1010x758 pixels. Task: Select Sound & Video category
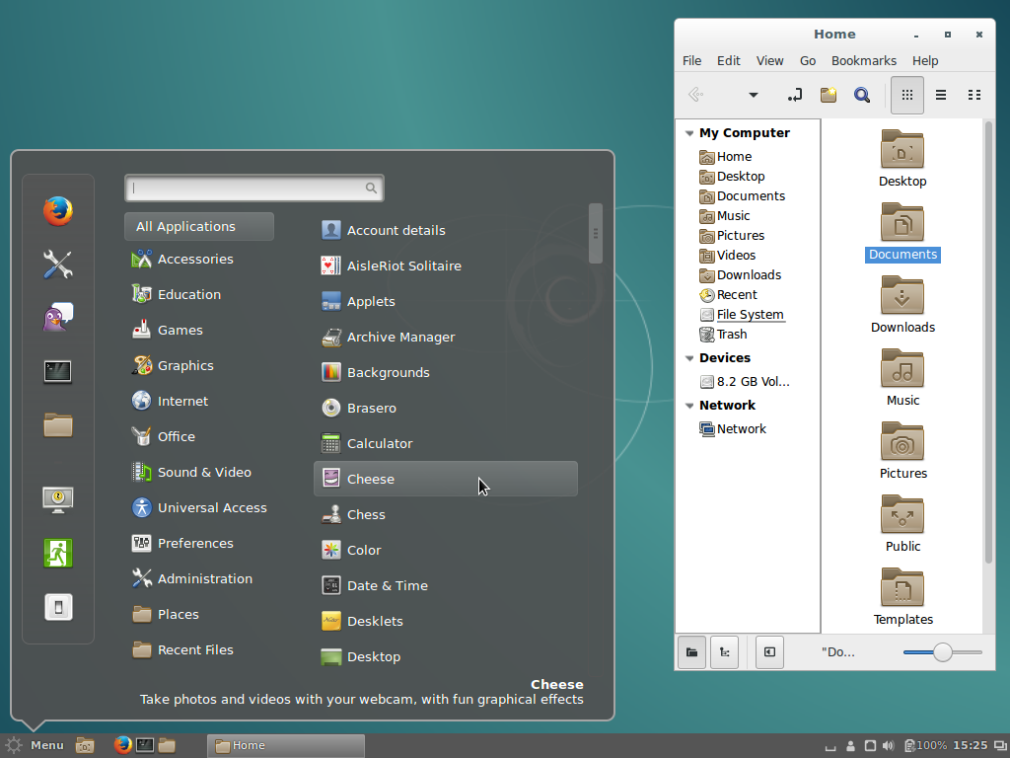tap(199, 472)
